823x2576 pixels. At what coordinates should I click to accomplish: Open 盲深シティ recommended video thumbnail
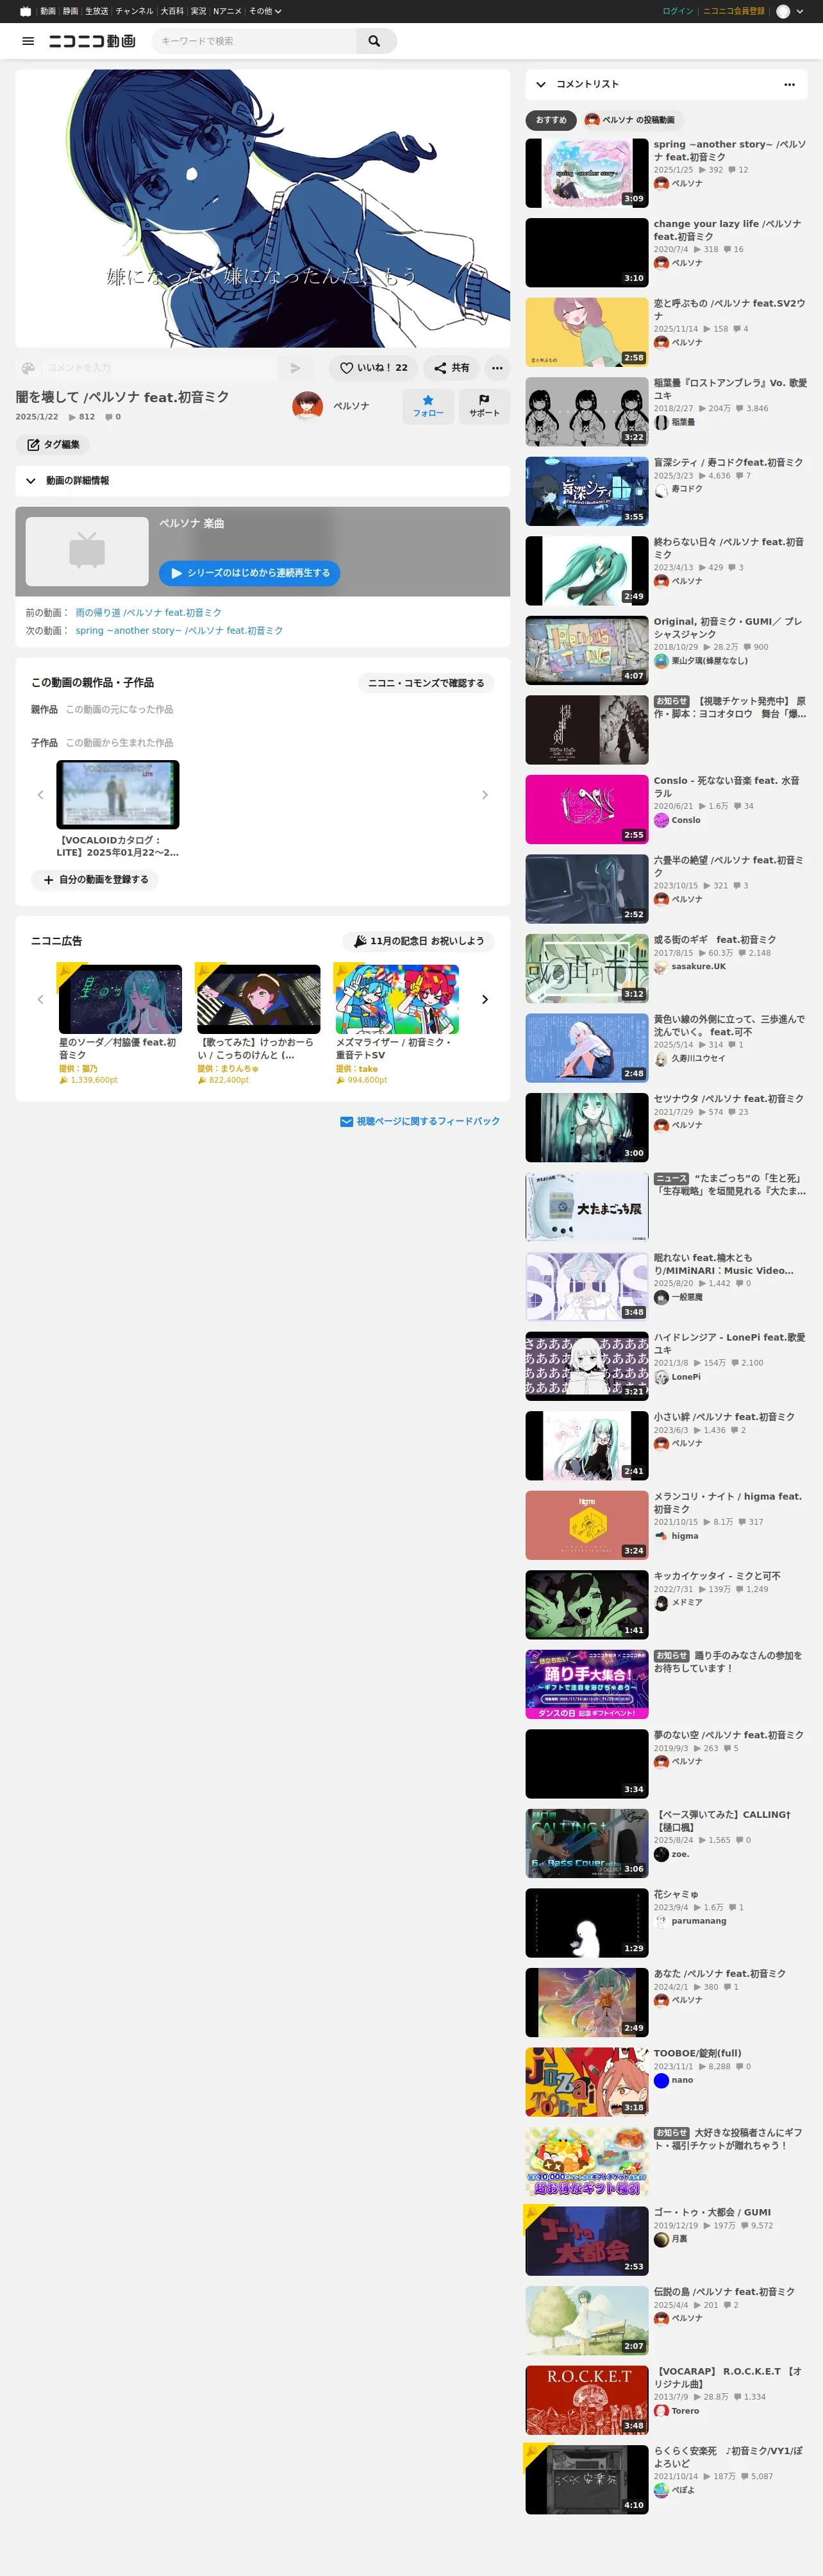coord(587,491)
